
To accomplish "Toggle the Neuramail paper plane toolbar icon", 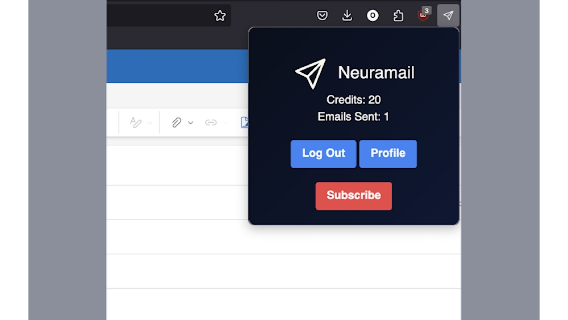I will [448, 15].
